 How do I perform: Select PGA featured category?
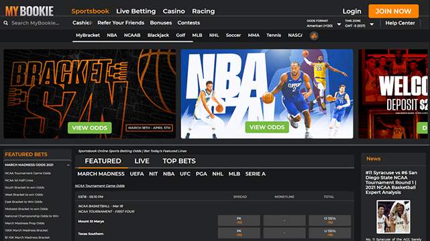point(201,174)
